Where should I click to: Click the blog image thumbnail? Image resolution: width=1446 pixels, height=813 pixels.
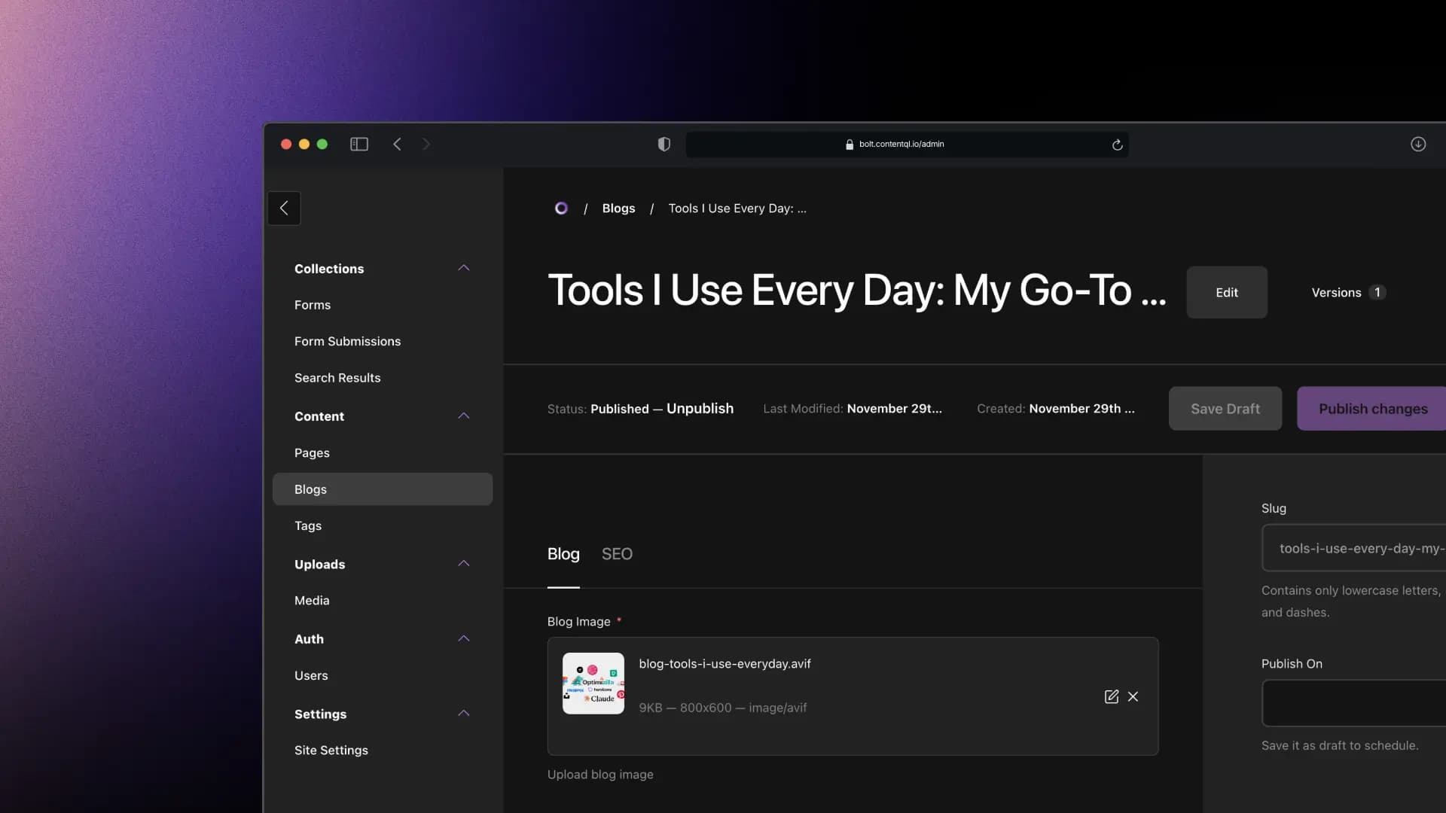pos(593,684)
